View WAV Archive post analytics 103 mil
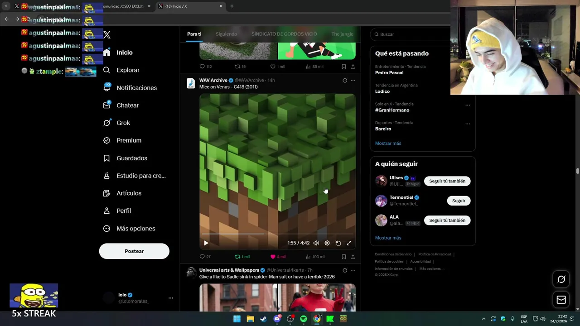 point(315,257)
